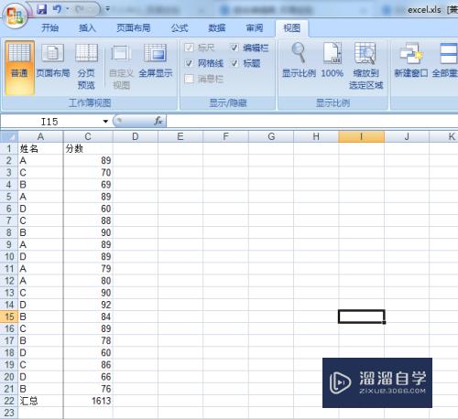The width and height of the screenshot is (458, 419).
Task: Select the cell containing 76
Action: (x=88, y=389)
